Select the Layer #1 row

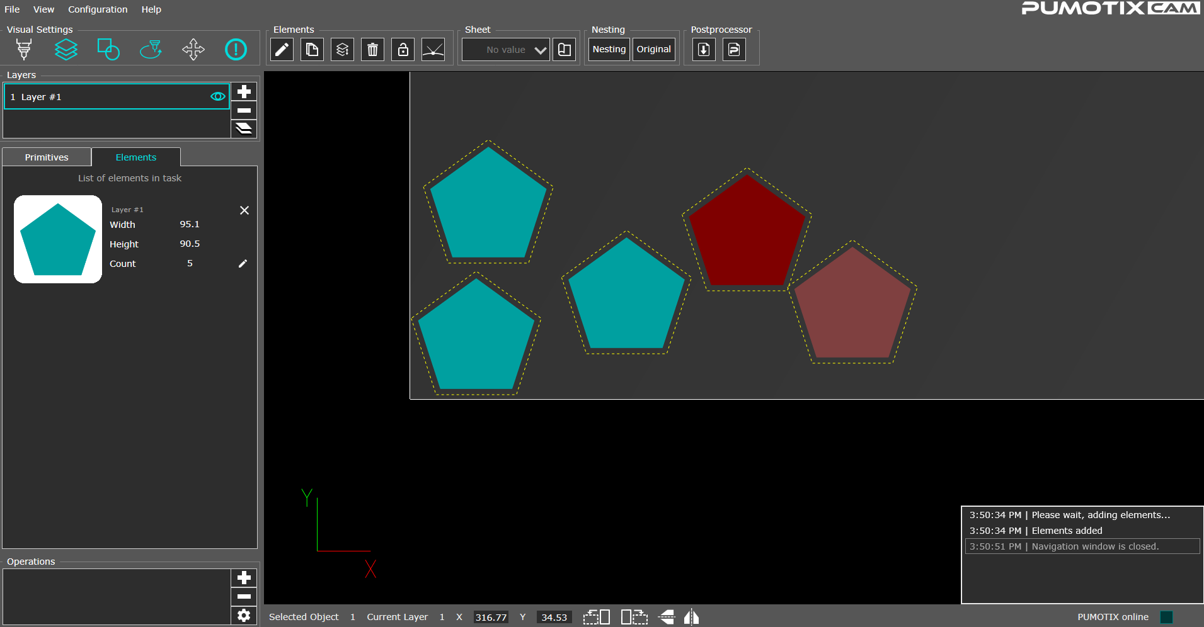(x=117, y=96)
